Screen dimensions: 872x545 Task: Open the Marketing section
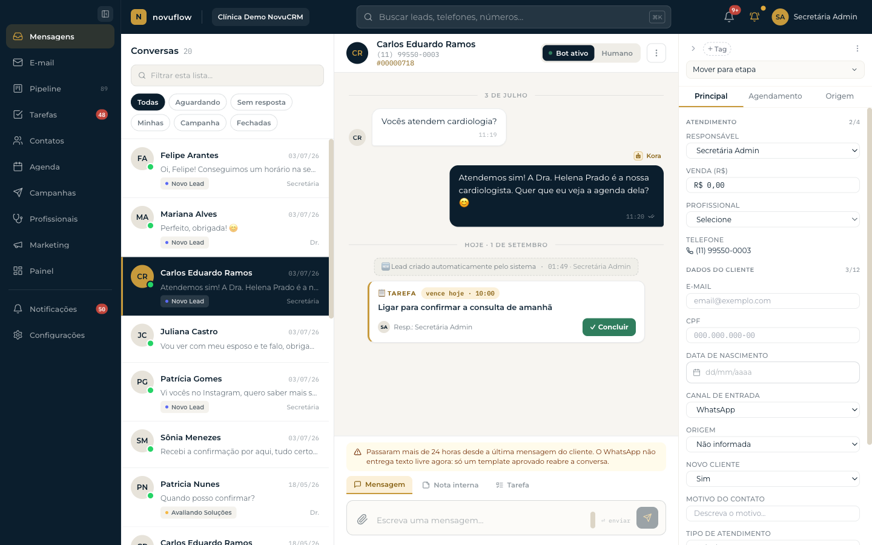[x=60, y=245]
